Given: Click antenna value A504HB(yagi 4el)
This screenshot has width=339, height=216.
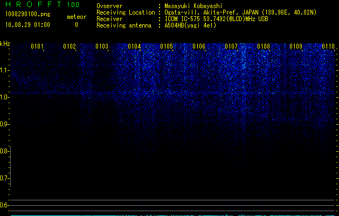Looking at the screenshot, I should click(x=190, y=25).
